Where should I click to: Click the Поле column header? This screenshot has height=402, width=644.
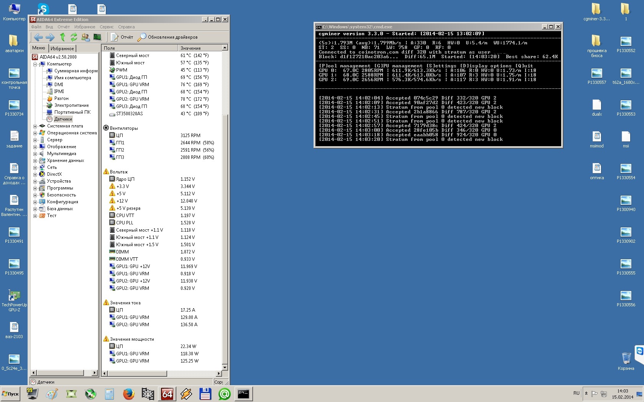tap(140, 48)
